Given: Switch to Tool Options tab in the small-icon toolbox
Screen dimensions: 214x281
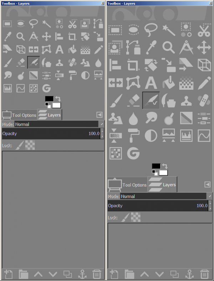Looking at the screenshot, I should click(19, 115).
